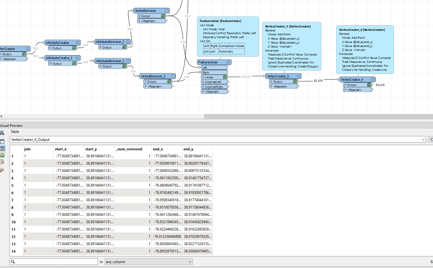Toggle the Table view icon
433x268 pixels.
2,148
